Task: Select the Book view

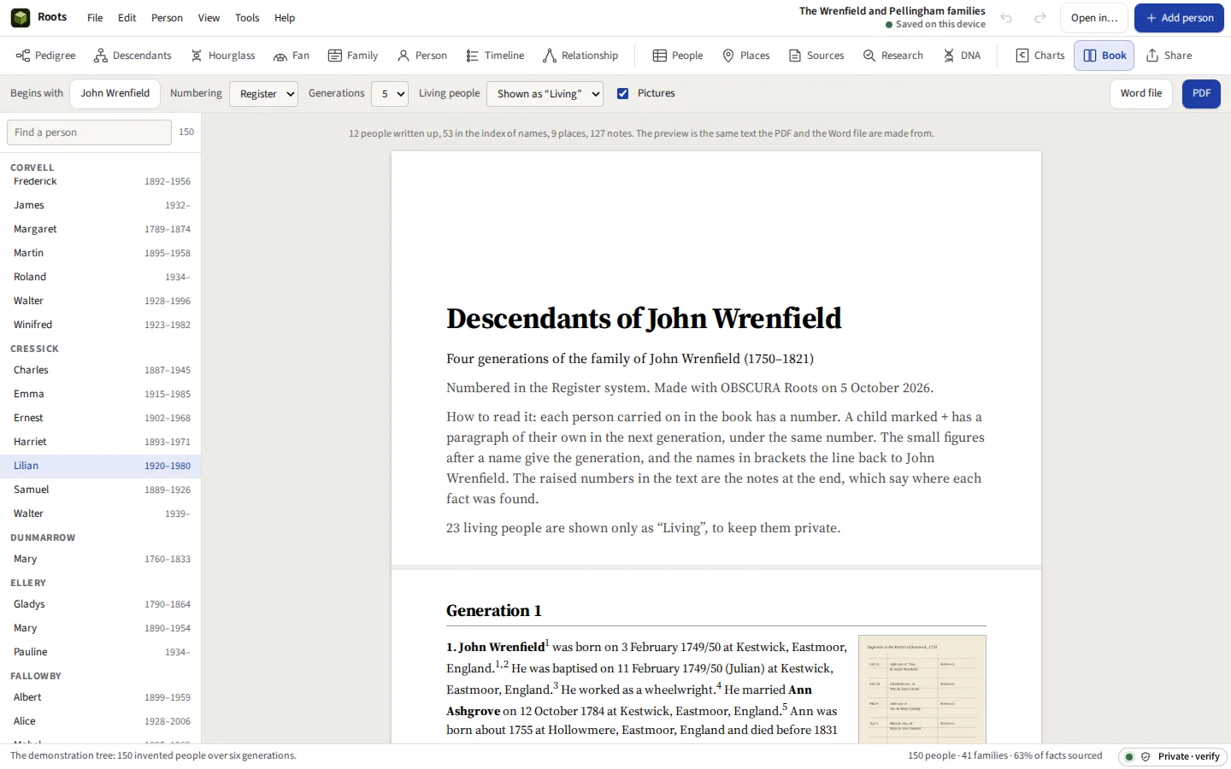Action: coord(1104,56)
